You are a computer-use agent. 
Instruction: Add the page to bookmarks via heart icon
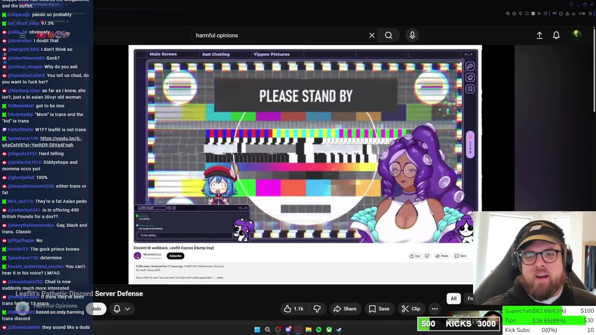click(546, 13)
